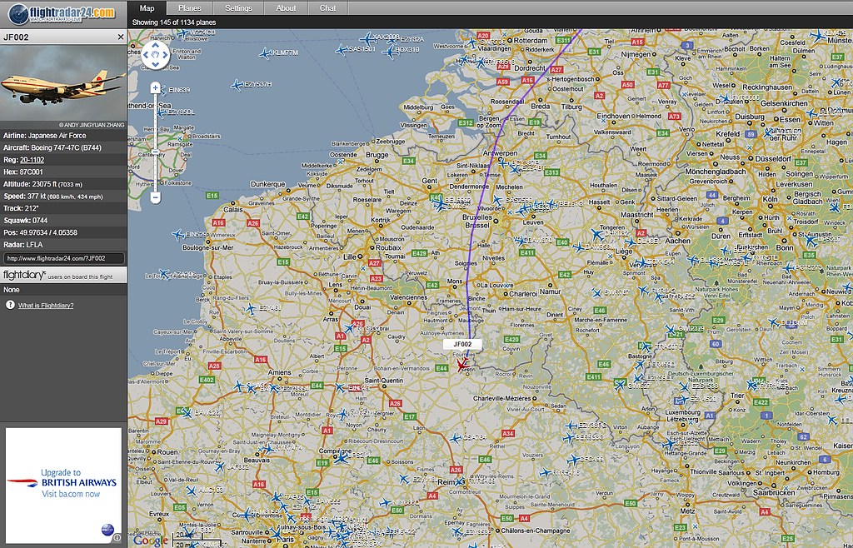
Task: Click the Flightdiary question mark icon
Action: (10, 306)
